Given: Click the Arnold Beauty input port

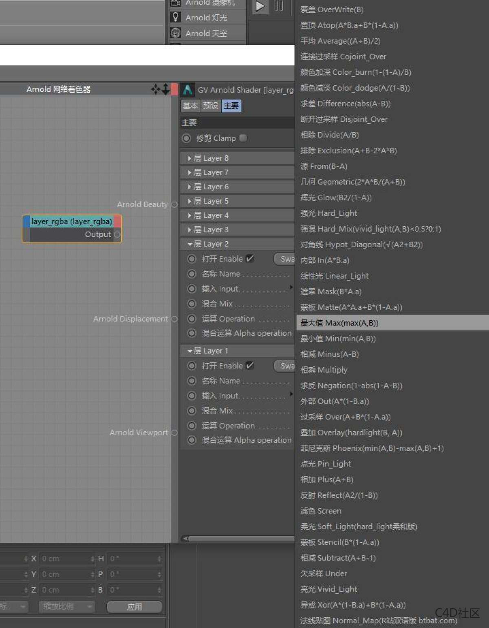Looking at the screenshot, I should point(174,204).
